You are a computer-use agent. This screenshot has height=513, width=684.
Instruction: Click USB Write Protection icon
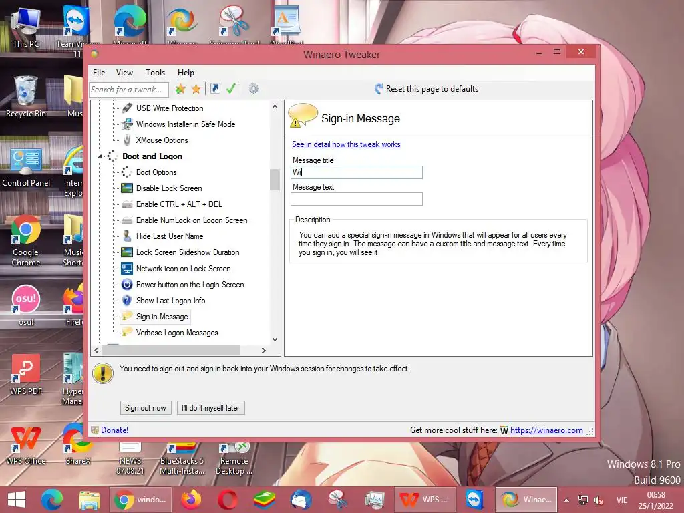pos(127,108)
